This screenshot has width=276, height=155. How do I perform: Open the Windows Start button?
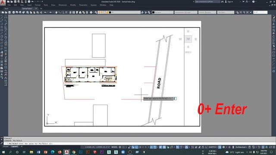pyautogui.click(x=3, y=152)
